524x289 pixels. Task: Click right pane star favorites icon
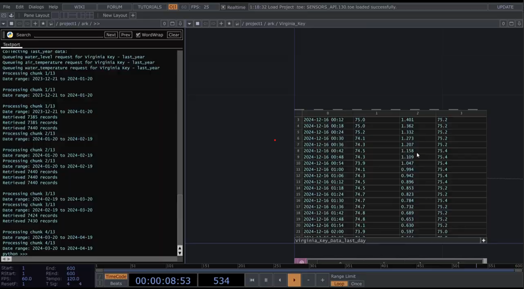coord(229,24)
